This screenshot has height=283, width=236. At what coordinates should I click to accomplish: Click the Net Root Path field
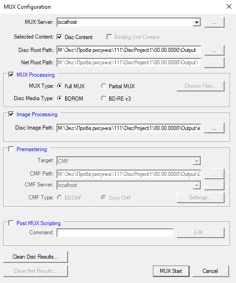coord(129,62)
